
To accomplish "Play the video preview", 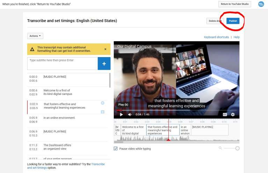I will 121,115.
